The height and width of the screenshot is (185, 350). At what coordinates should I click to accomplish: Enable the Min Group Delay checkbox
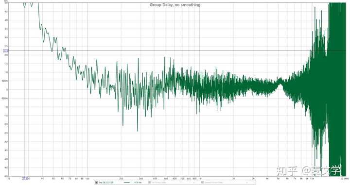click(x=149, y=182)
